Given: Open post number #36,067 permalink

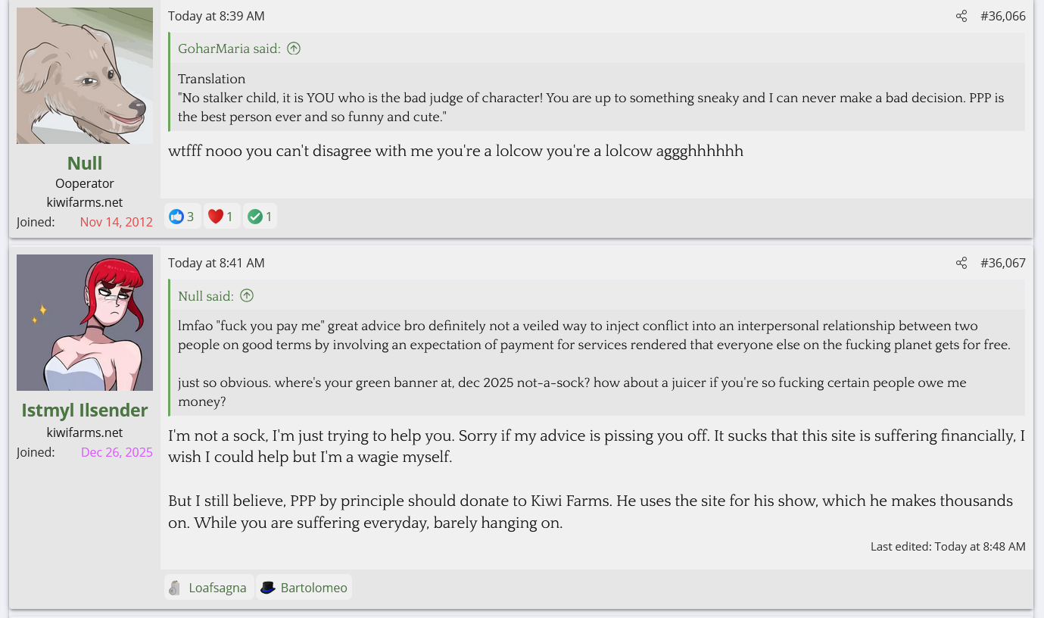Looking at the screenshot, I should pos(1002,263).
